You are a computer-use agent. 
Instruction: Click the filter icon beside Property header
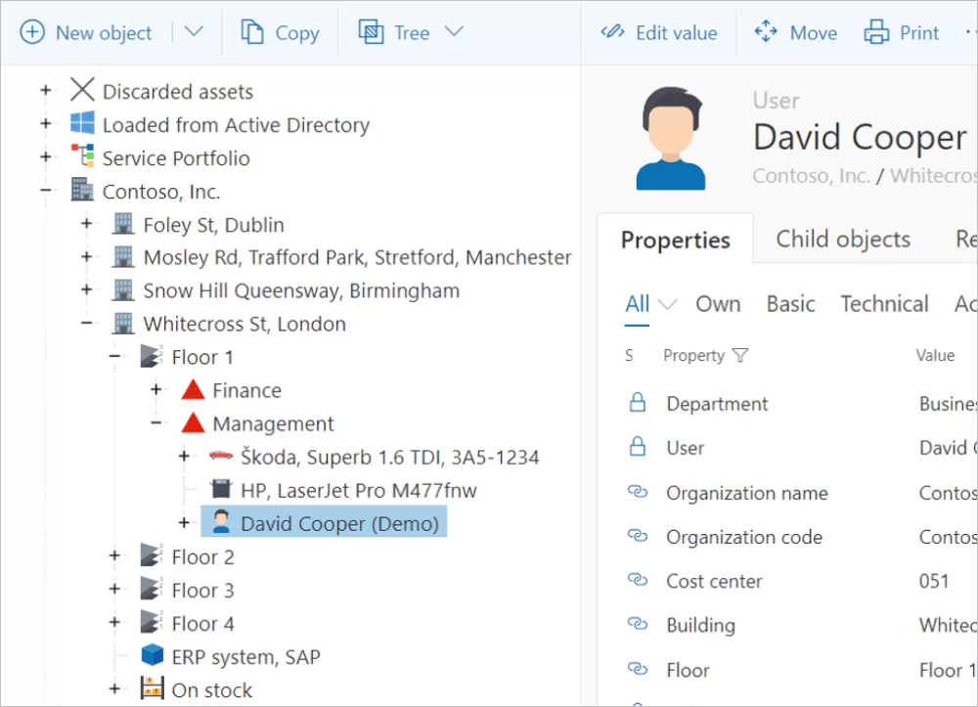(740, 356)
